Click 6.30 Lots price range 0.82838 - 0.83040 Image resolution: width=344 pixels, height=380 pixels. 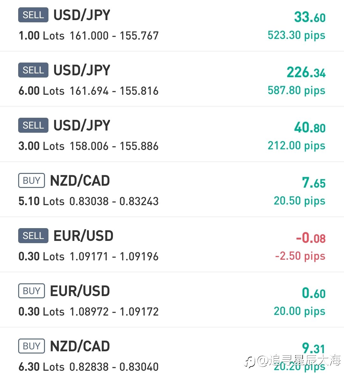click(x=114, y=367)
